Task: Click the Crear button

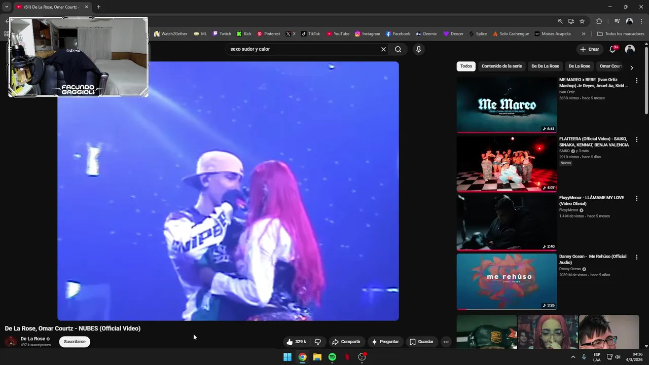Action: [x=590, y=49]
